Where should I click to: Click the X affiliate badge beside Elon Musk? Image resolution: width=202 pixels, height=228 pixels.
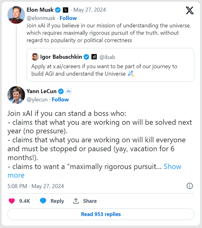(x=65, y=10)
